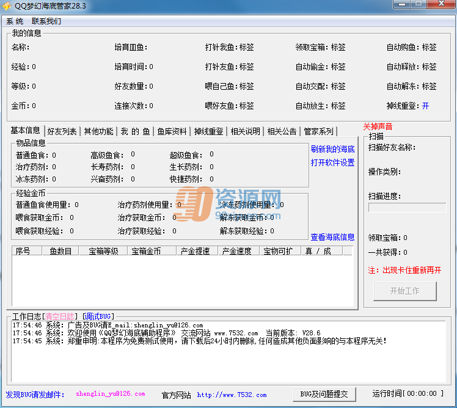The image size is (457, 408).
Task: Open the http://www.7532.com website link
Action: [x=232, y=395]
